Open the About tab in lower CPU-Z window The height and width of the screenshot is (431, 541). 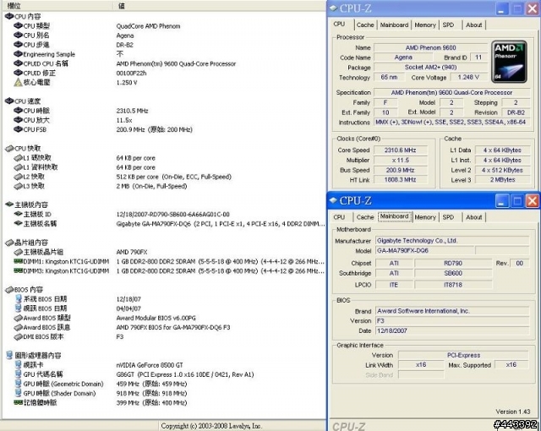coord(473,217)
